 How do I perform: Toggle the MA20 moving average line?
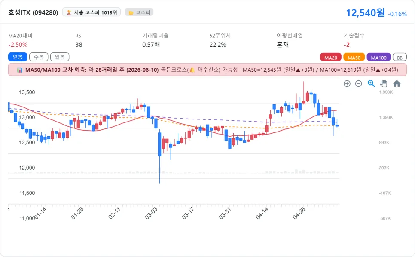(x=330, y=58)
